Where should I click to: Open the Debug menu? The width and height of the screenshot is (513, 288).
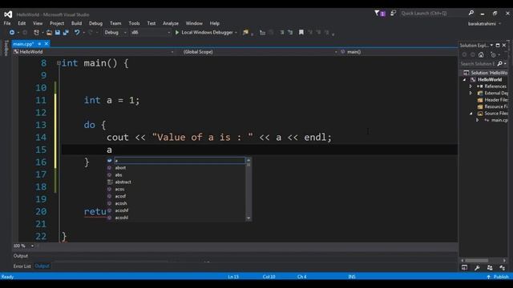95,23
